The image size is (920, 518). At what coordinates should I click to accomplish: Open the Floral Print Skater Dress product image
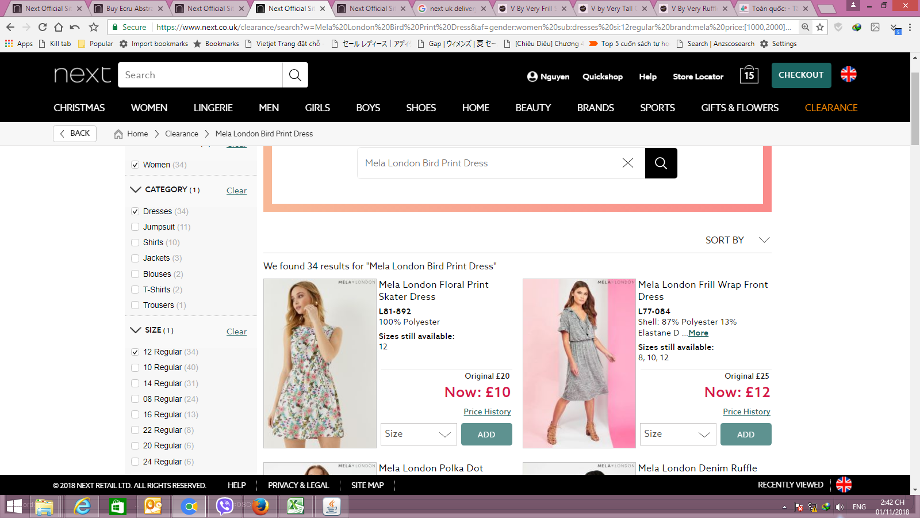tap(320, 363)
